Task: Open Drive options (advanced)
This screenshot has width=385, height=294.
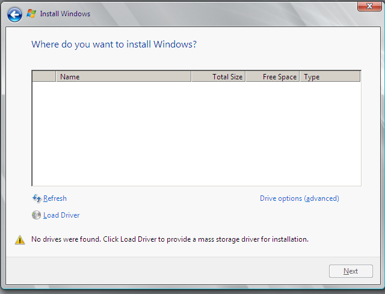Action: [x=300, y=198]
